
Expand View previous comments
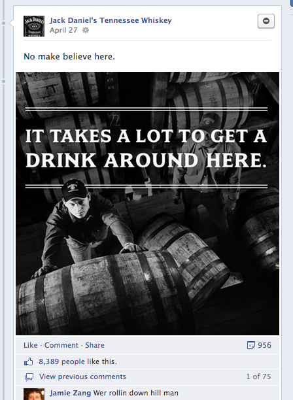pos(82,376)
